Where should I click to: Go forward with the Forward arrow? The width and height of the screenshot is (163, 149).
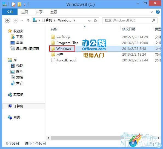[x=15, y=20]
